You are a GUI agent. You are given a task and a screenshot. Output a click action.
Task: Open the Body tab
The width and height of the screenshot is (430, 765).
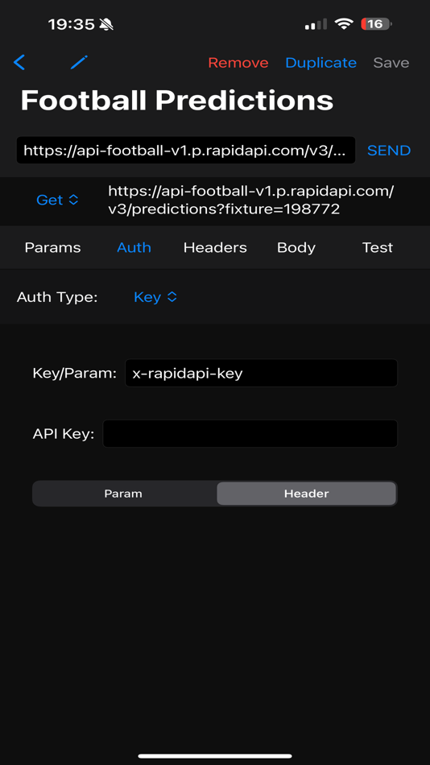[x=296, y=247]
